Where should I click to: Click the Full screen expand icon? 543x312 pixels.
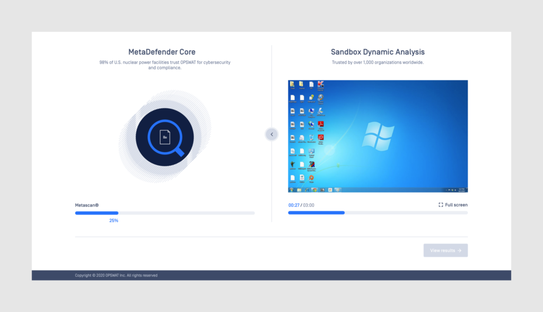tap(441, 205)
